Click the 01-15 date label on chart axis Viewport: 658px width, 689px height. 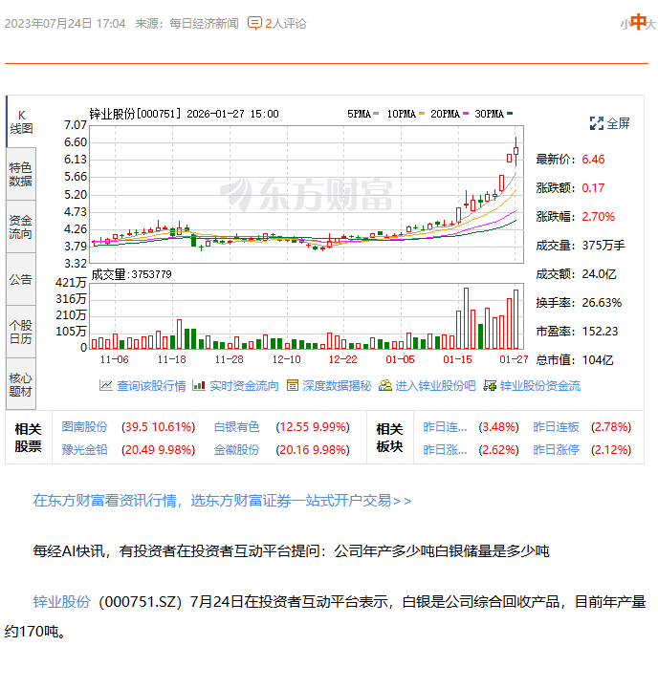457,359
